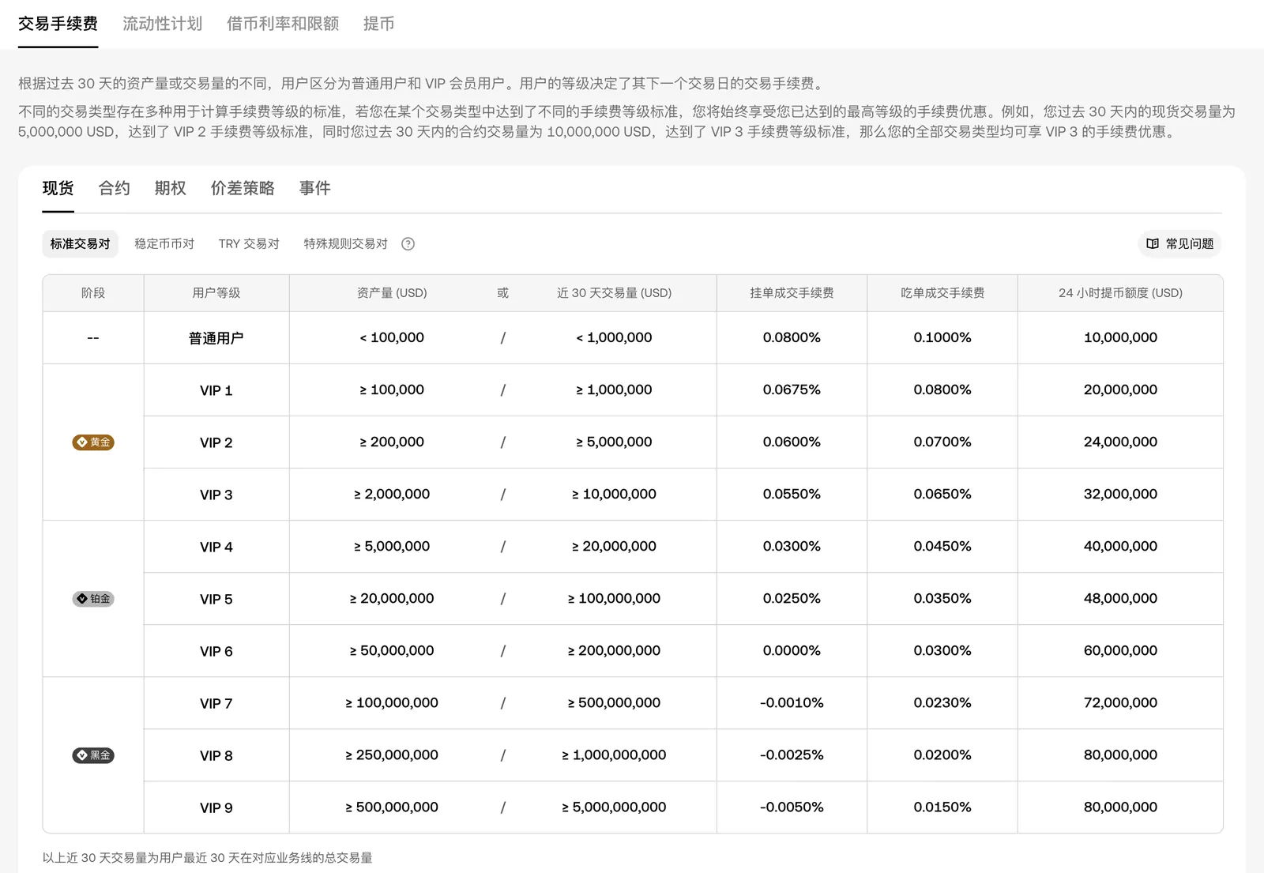Select the 特殊规则交易对 filter
The height and width of the screenshot is (873, 1264).
(x=345, y=244)
